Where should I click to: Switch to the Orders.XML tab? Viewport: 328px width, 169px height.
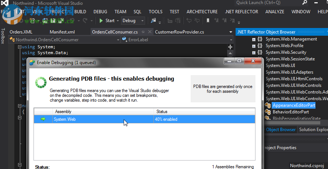(x=21, y=32)
